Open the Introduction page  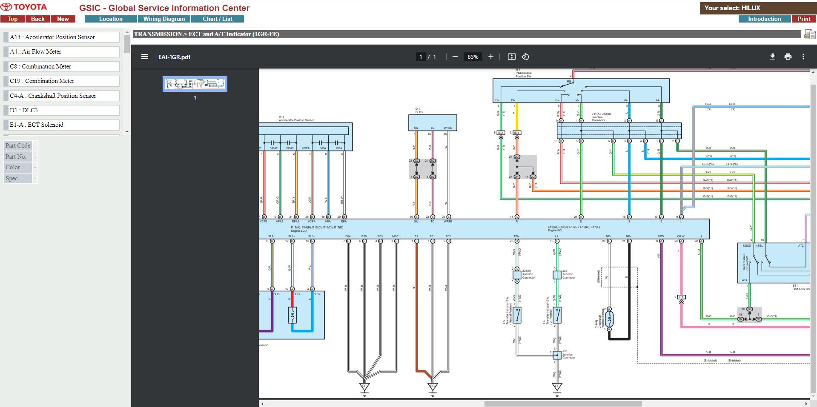(x=765, y=19)
